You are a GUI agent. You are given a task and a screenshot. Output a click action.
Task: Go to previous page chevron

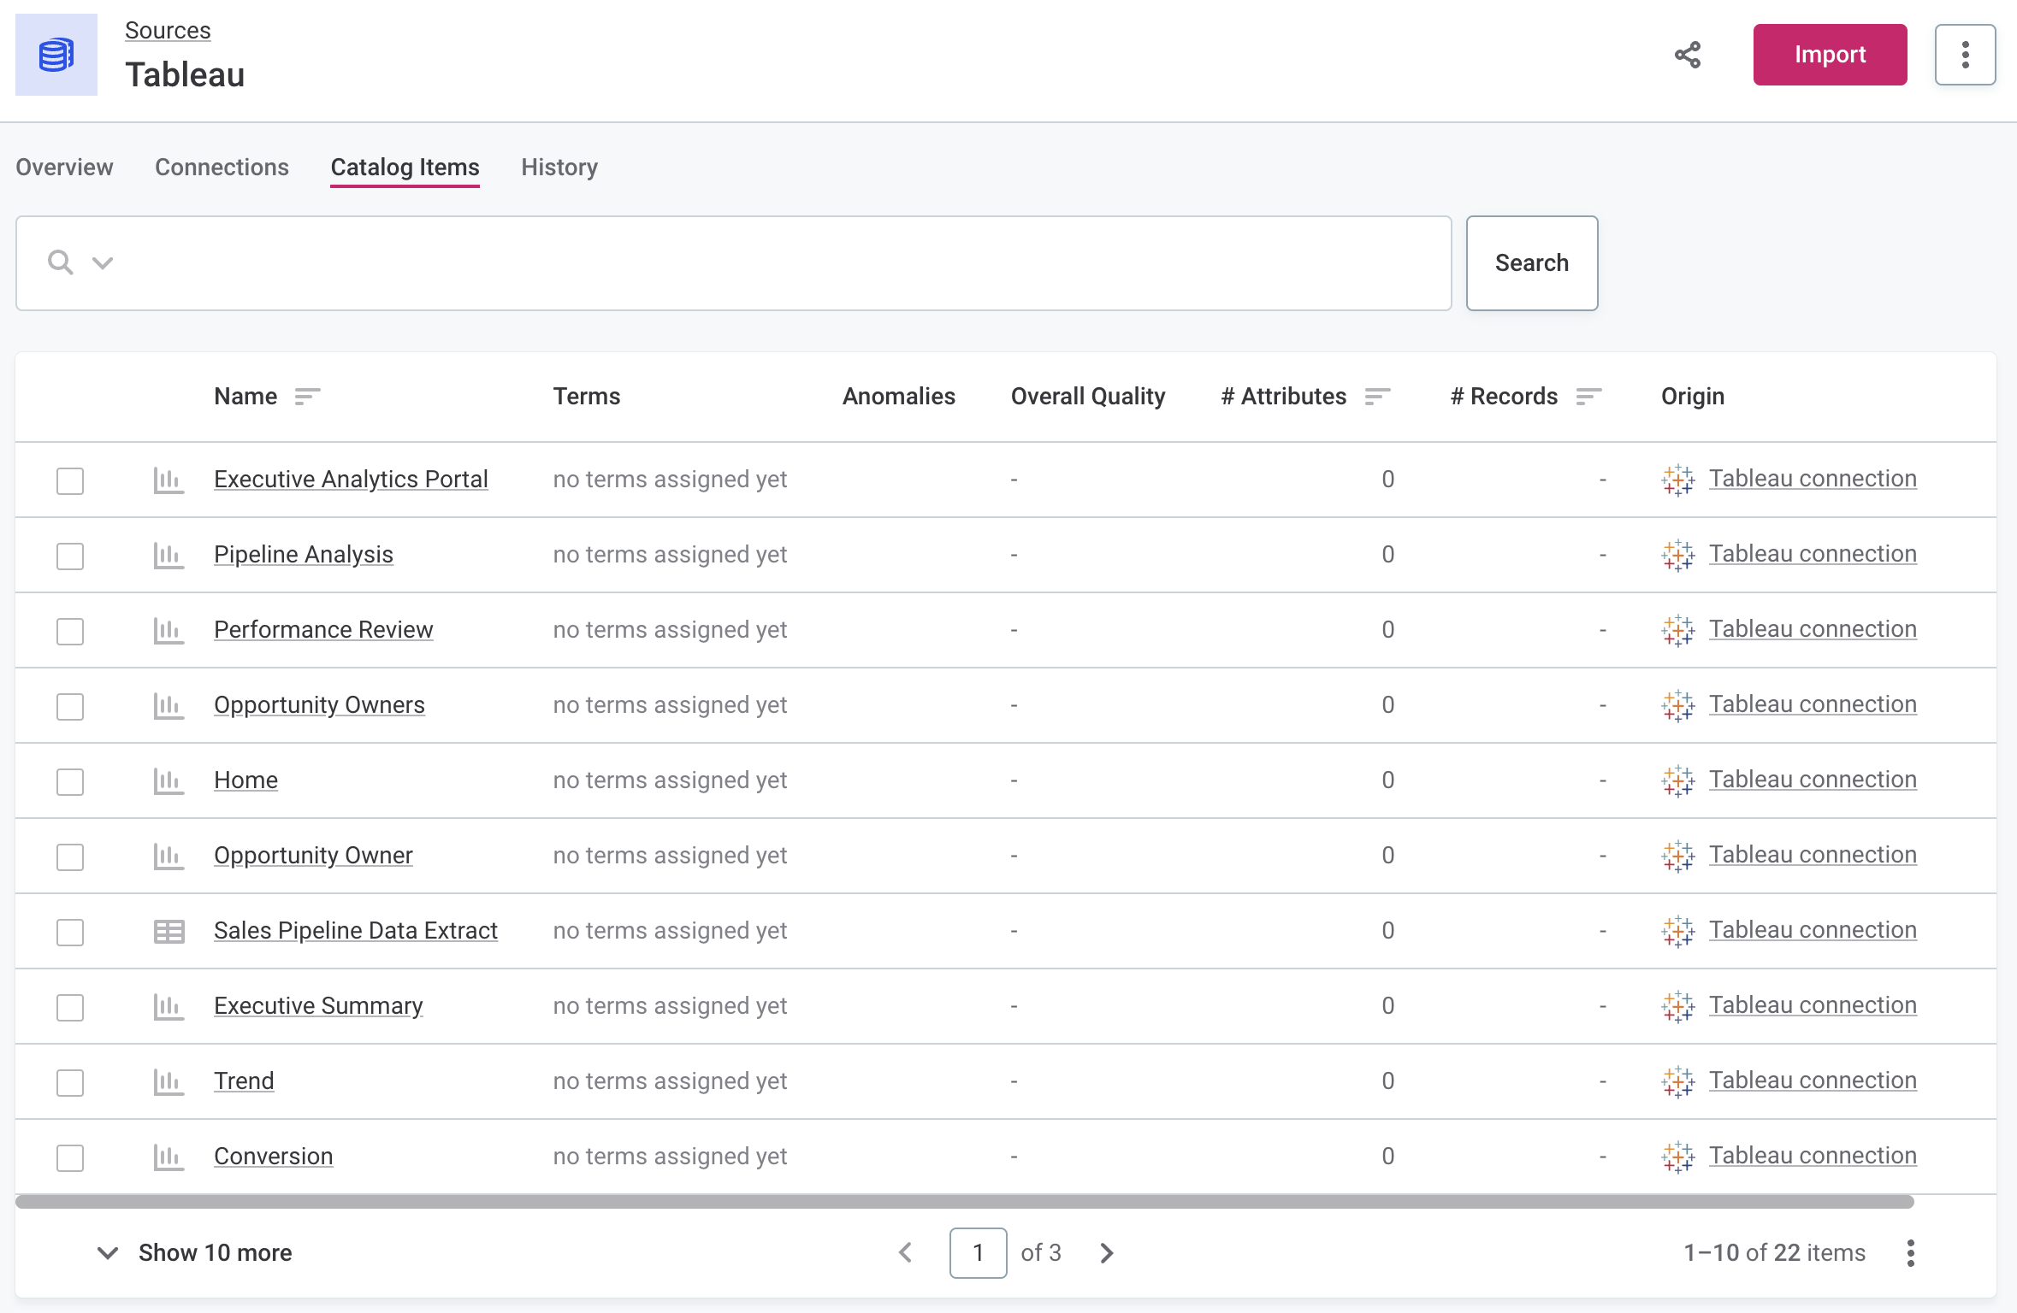[x=906, y=1253]
